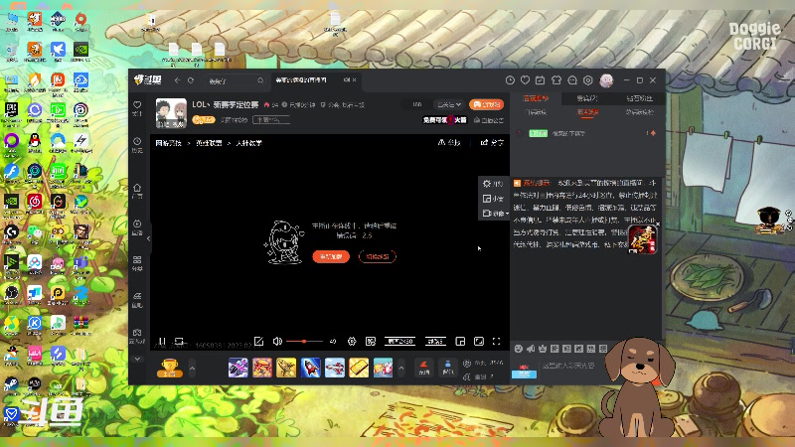Click the orange subscribe button in room header

point(486,104)
